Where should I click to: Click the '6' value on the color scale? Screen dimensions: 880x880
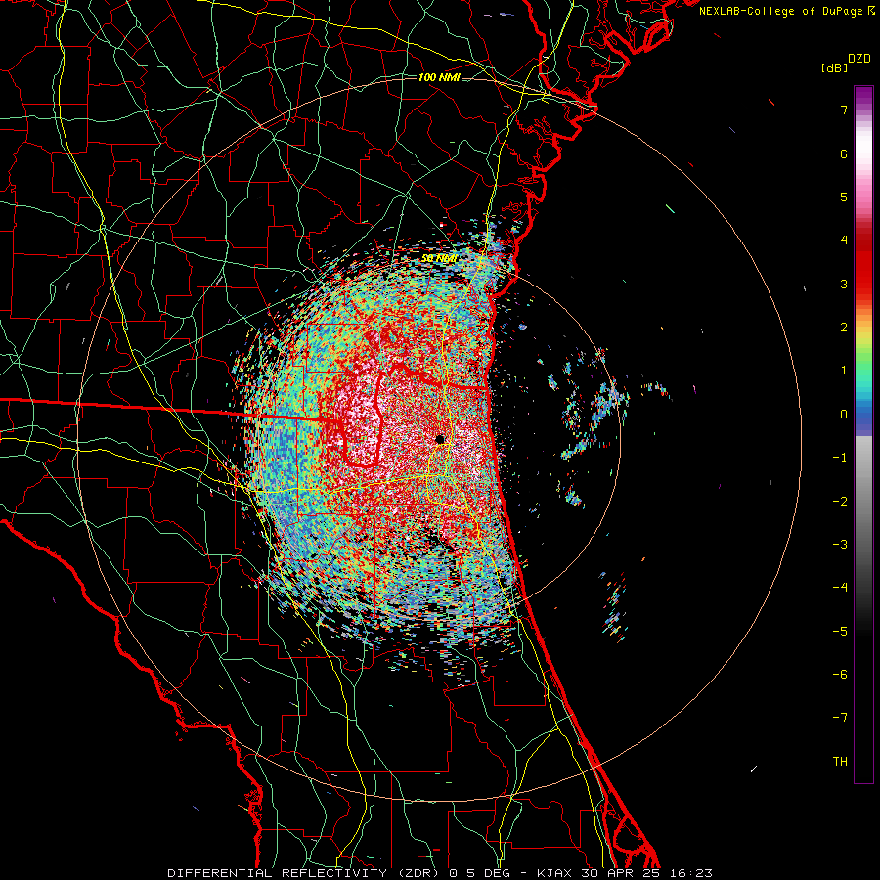point(844,154)
